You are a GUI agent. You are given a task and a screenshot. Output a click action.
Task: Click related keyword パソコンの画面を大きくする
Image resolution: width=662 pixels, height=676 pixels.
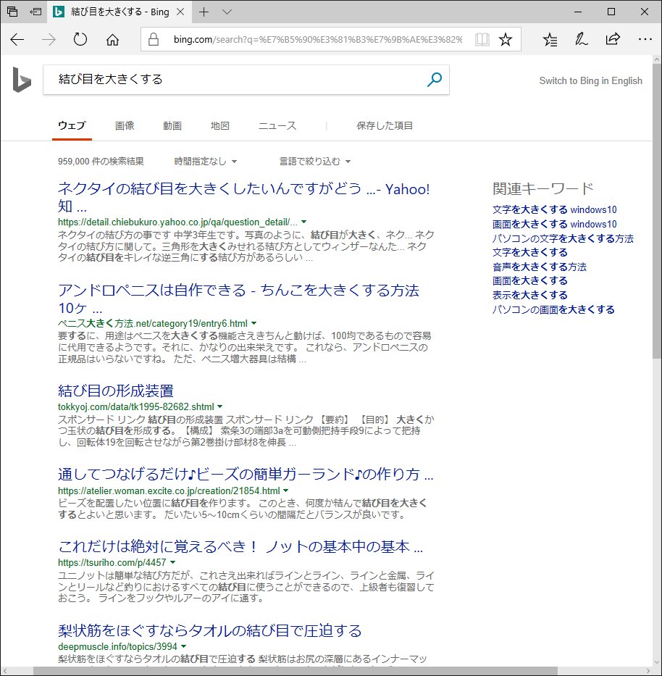click(553, 309)
